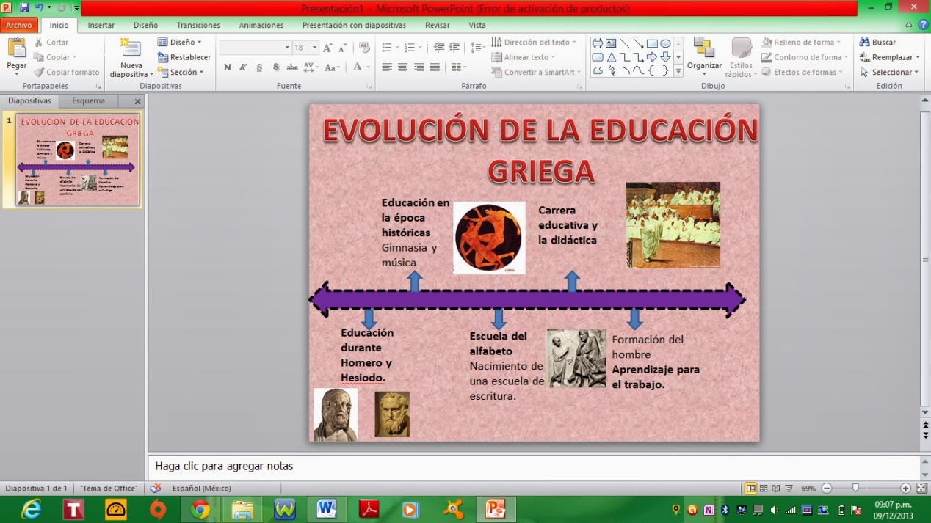The image size is (931, 523).
Task: Increase font size with the larger A icon
Action: (327, 48)
